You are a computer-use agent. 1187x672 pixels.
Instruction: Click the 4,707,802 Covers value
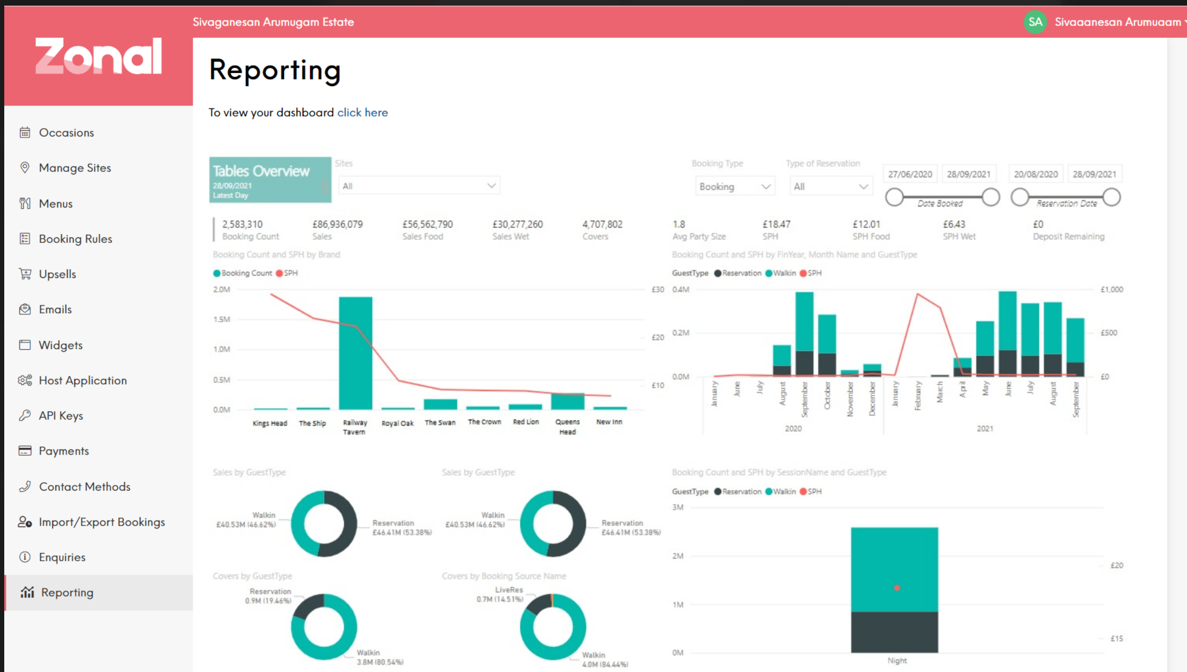(x=602, y=224)
